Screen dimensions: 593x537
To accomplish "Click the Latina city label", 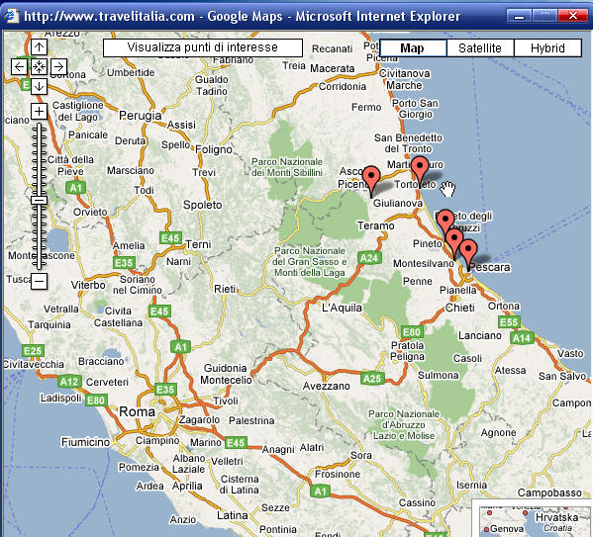I will (233, 515).
